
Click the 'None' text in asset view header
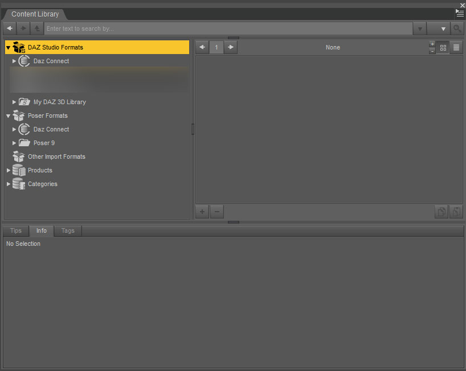(x=333, y=47)
